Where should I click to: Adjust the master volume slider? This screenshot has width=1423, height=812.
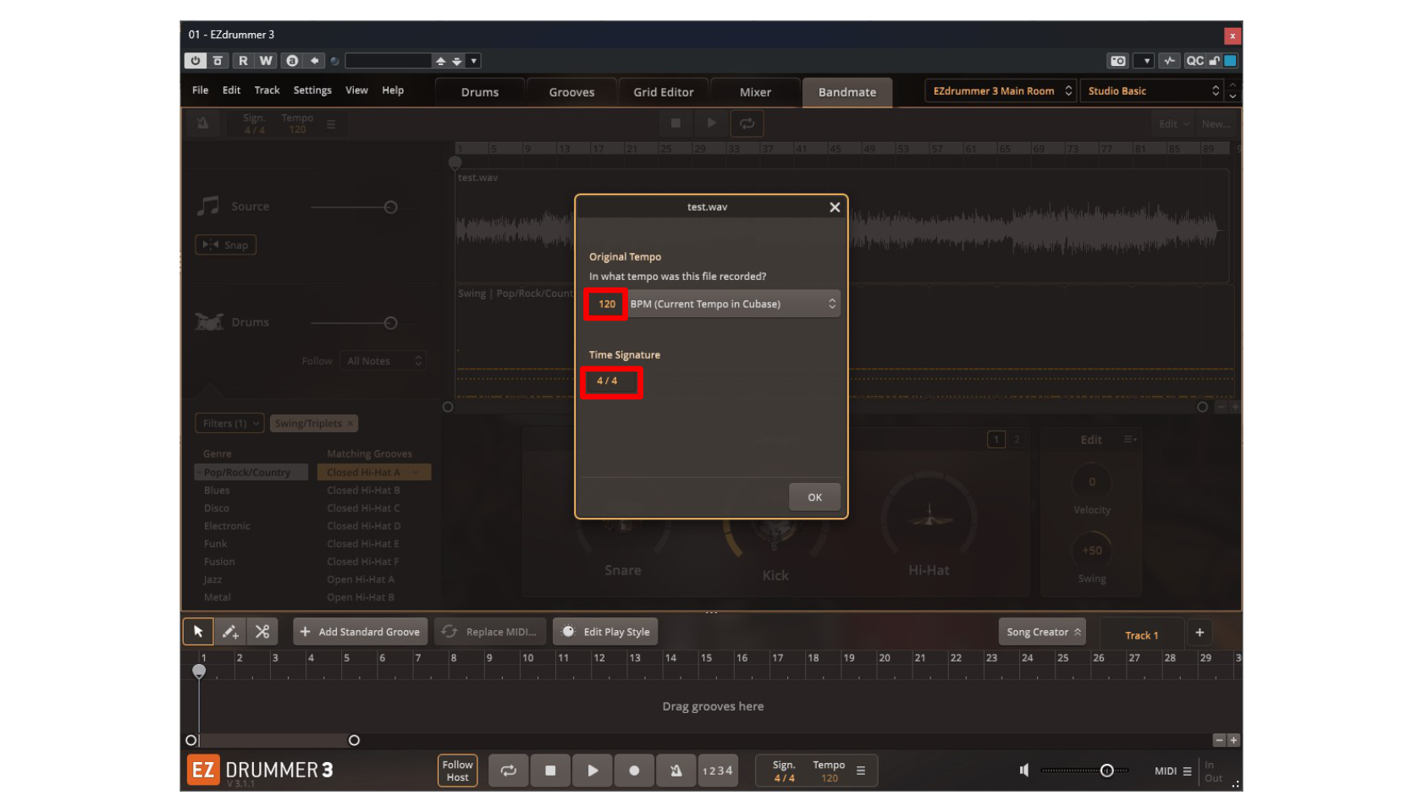click(1106, 771)
